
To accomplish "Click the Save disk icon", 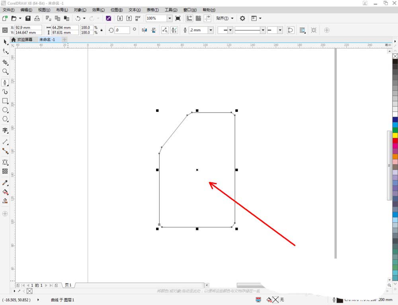I will pyautogui.click(x=28, y=18).
